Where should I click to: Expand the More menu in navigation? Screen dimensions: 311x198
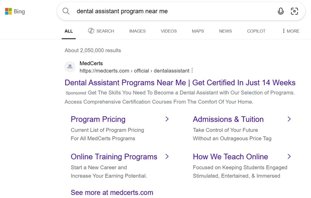point(291,31)
